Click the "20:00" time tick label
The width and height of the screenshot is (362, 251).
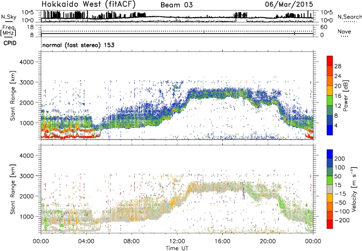pyautogui.click(x=267, y=241)
